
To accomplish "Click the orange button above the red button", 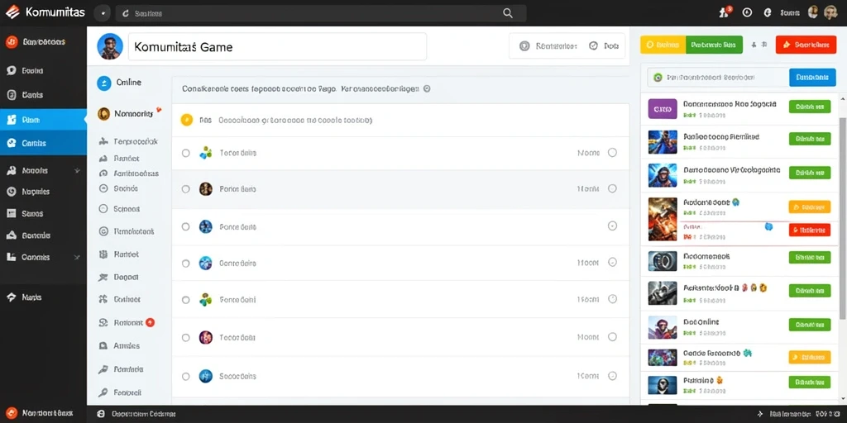I will 810,207.
